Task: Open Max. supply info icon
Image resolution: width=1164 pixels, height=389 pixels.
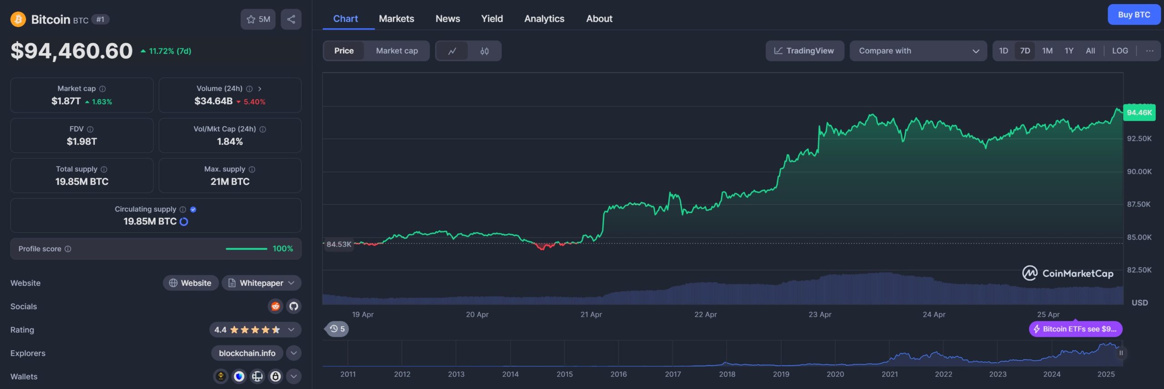Action: [252, 169]
